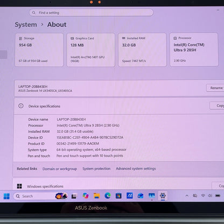
Task: Open the Domain or workgroup link
Action: [x=60, y=169]
